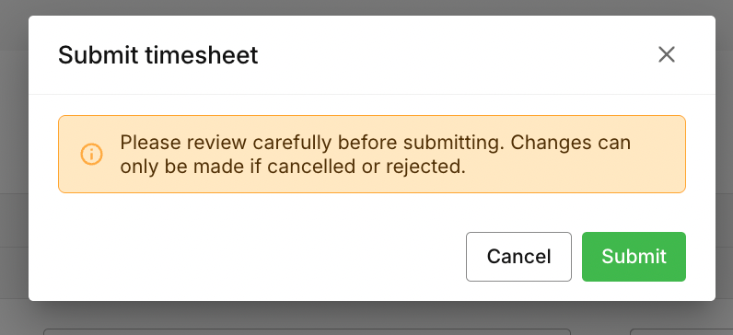Click the partially hidden field below the dialog
The height and width of the screenshot is (335, 733).
click(308, 331)
